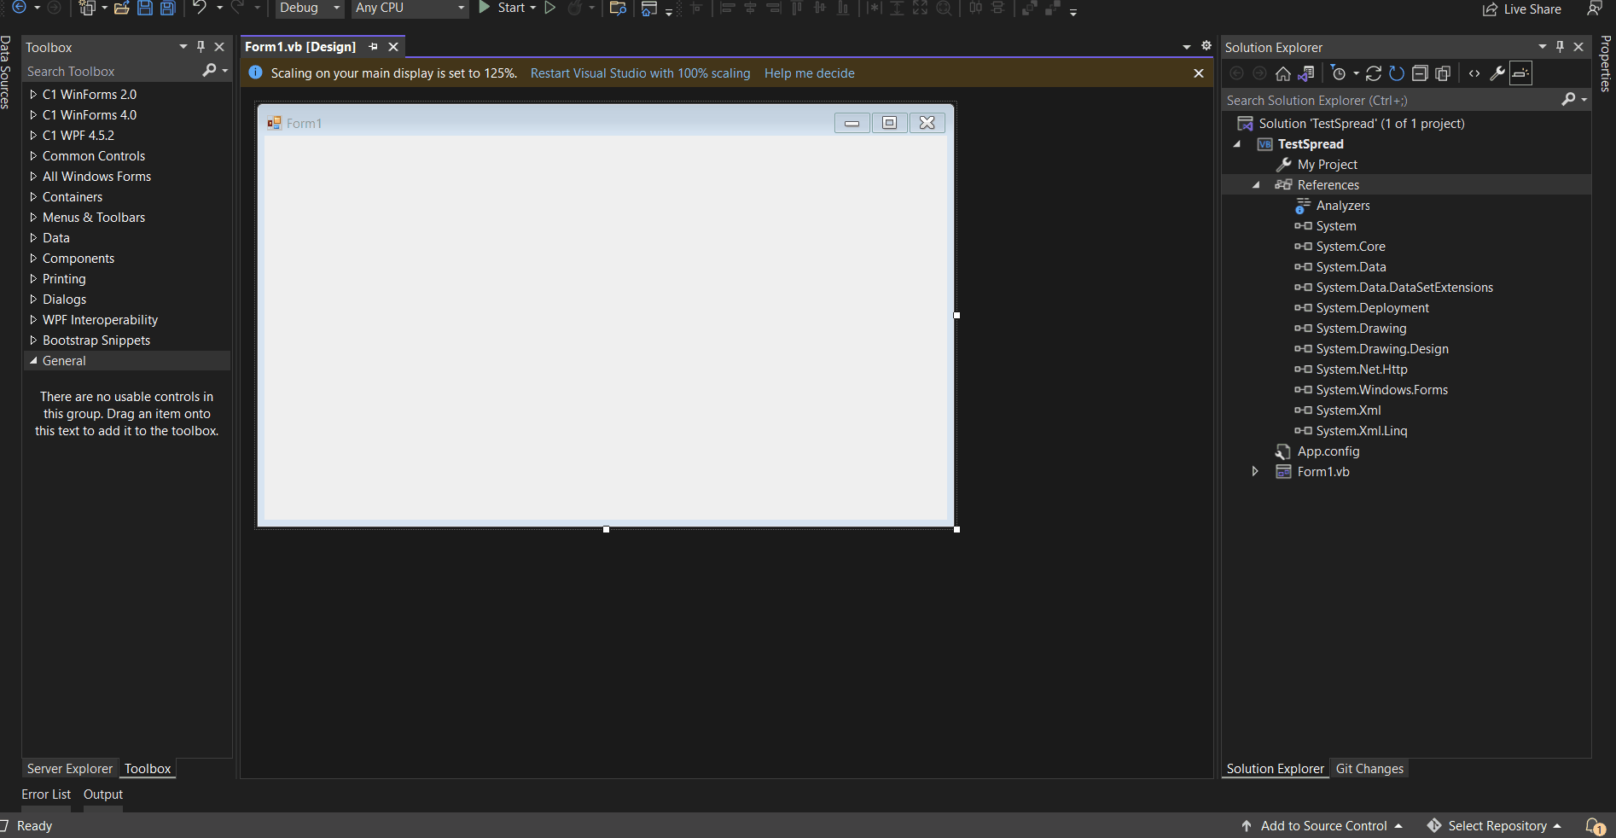Click Restart Visual Studio with 100% scaling link

click(641, 73)
